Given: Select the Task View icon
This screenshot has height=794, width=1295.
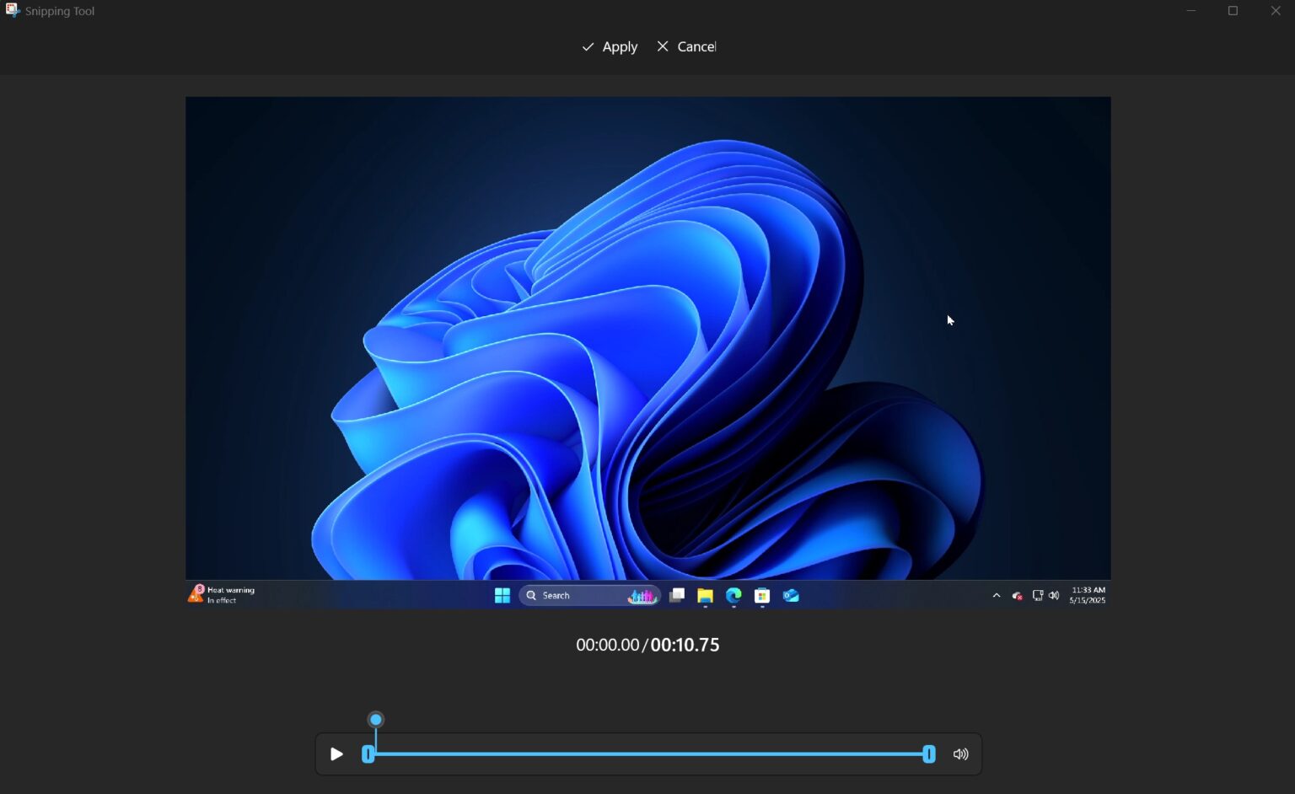Looking at the screenshot, I should pyautogui.click(x=677, y=596).
